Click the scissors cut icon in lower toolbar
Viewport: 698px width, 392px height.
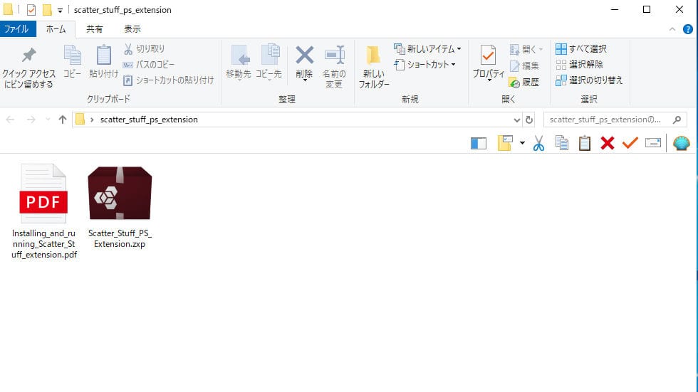(x=538, y=143)
